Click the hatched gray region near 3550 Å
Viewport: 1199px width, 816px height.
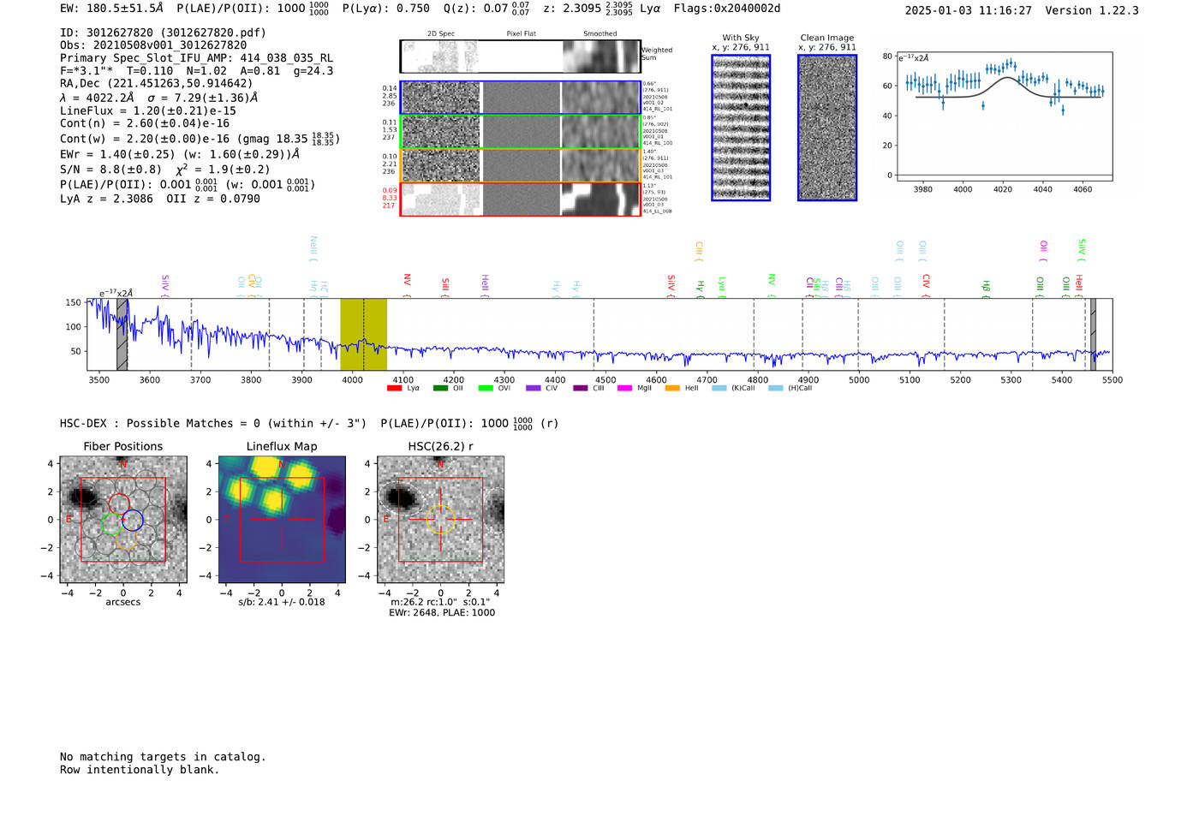point(122,334)
